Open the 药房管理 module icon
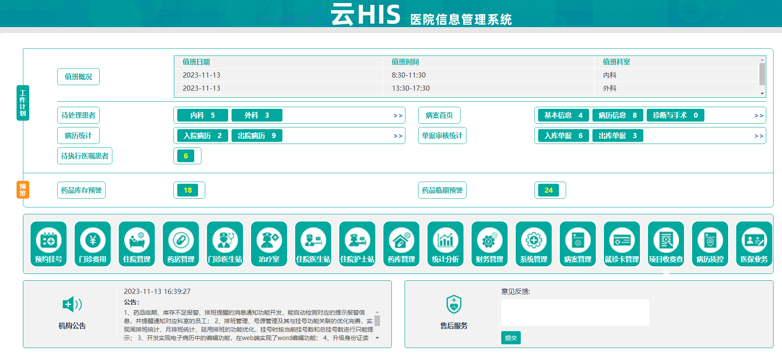Image resolution: width=782 pixels, height=354 pixels. coord(181,244)
